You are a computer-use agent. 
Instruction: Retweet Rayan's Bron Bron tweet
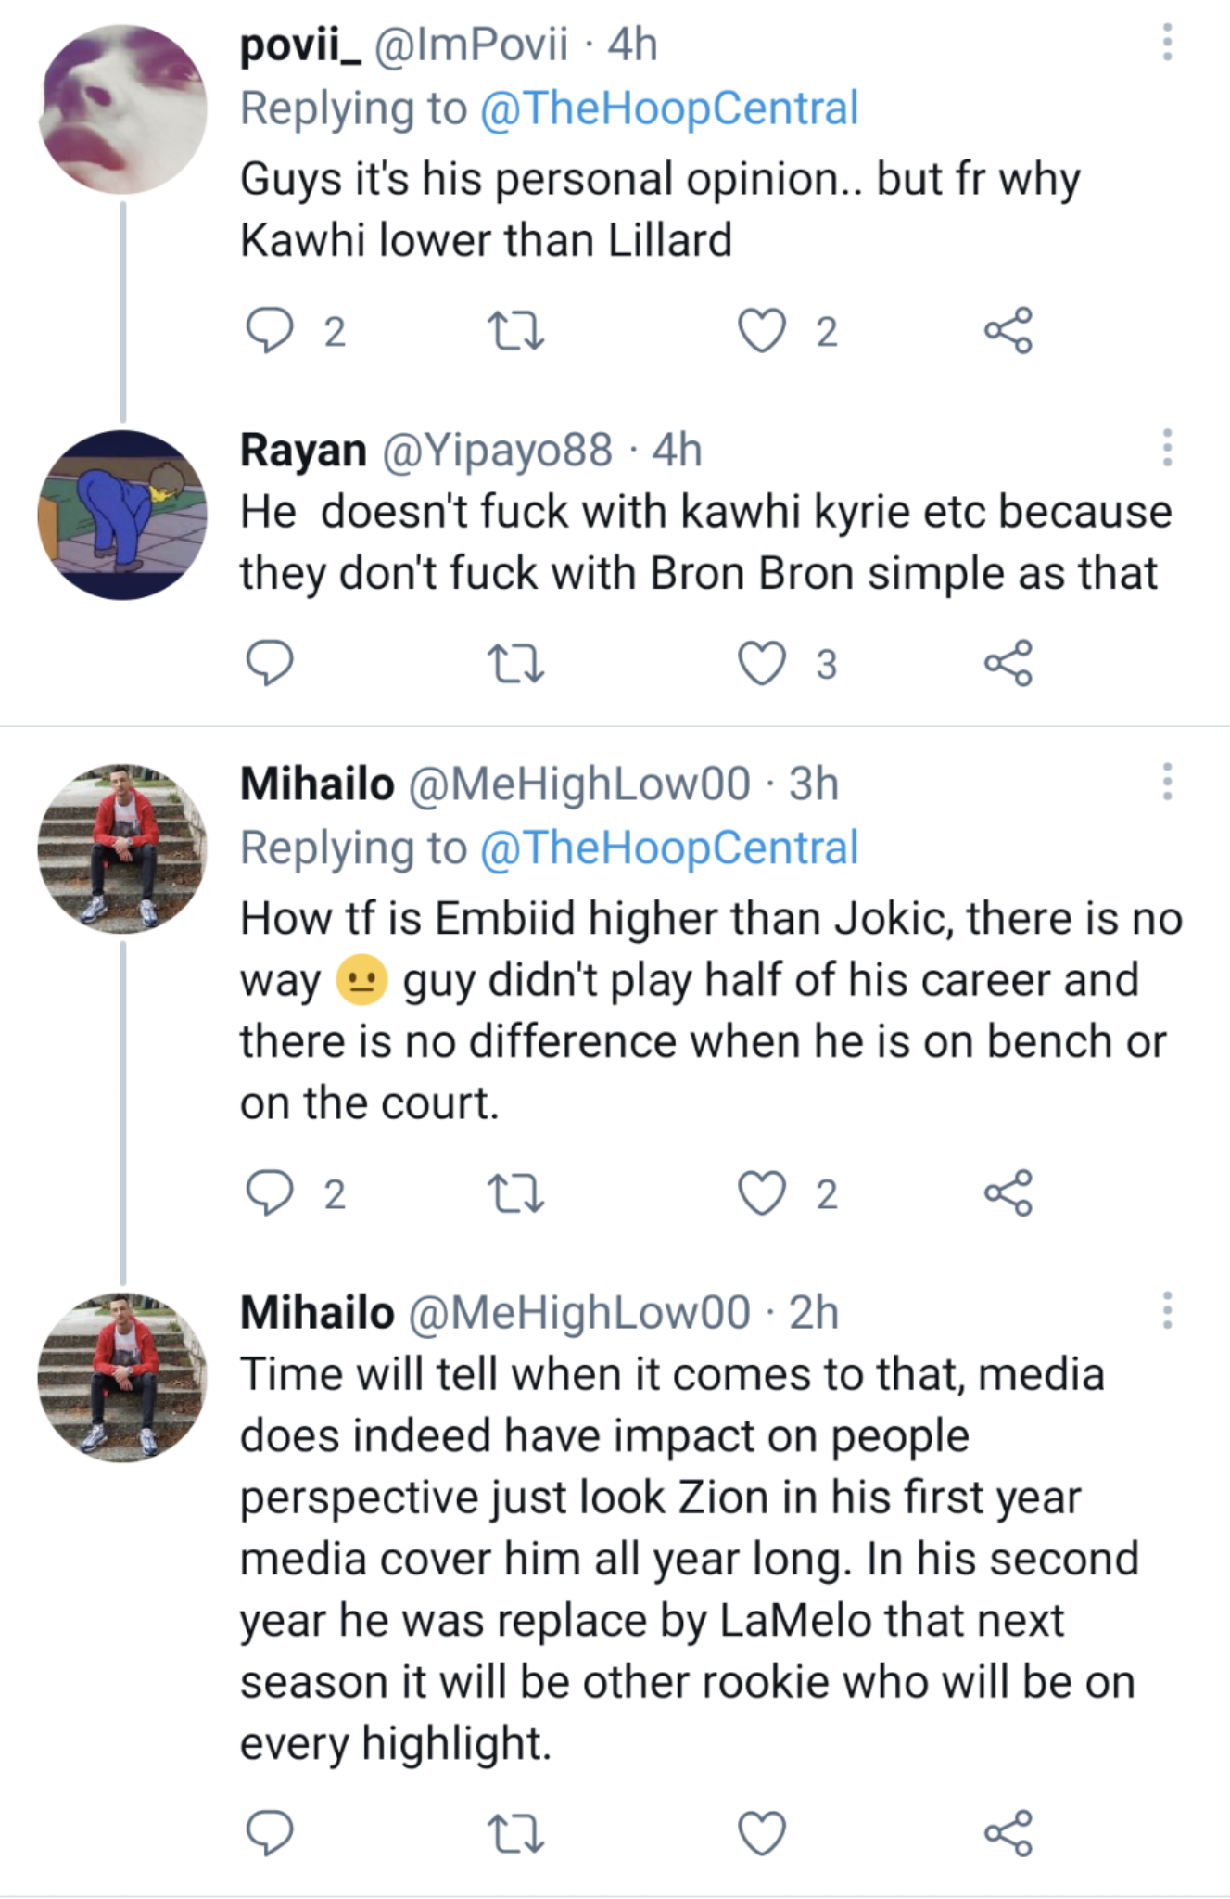[x=515, y=663]
